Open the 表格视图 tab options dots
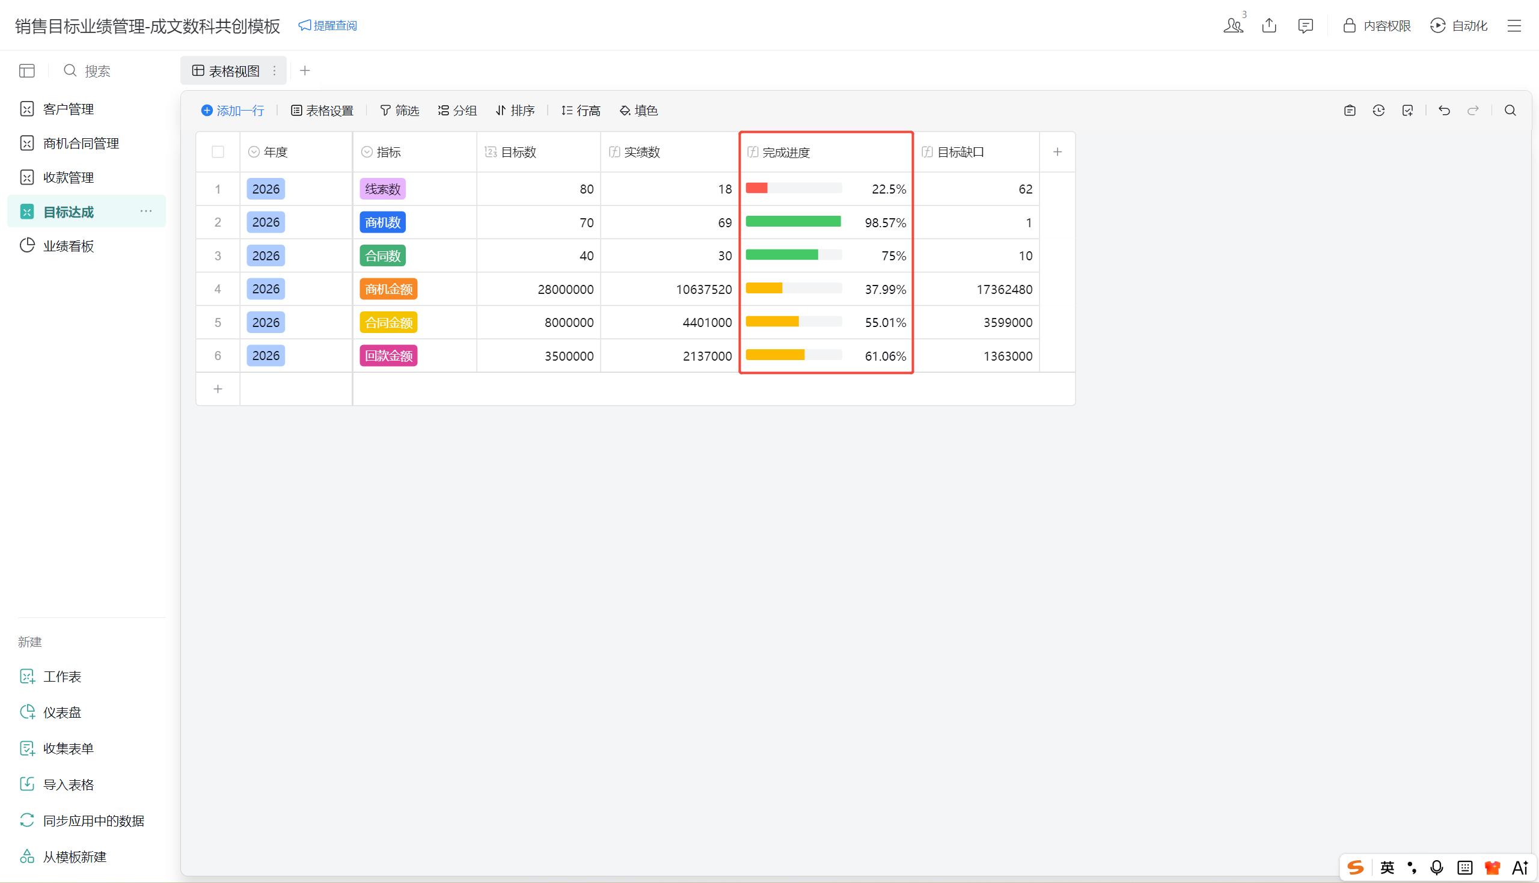Viewport: 1539px width, 883px height. (275, 71)
